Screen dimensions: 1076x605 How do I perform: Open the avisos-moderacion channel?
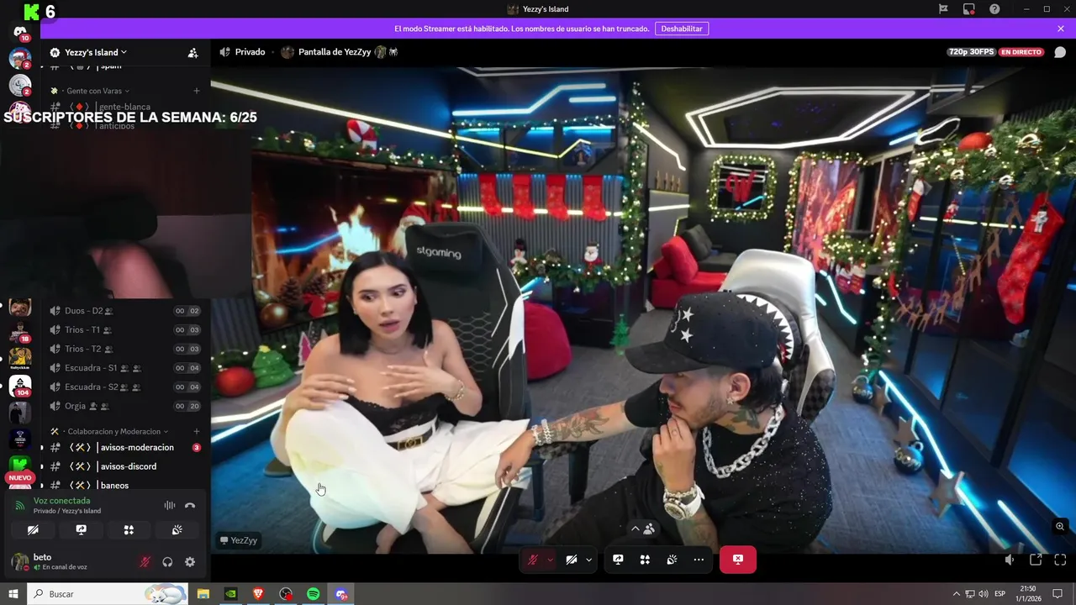(x=124, y=447)
